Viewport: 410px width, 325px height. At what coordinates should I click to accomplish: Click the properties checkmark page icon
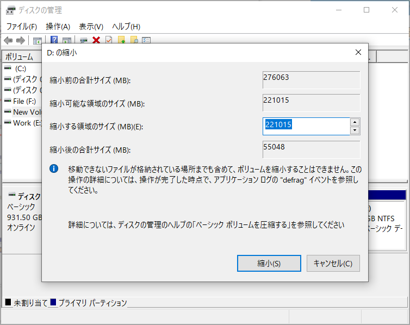click(109, 40)
